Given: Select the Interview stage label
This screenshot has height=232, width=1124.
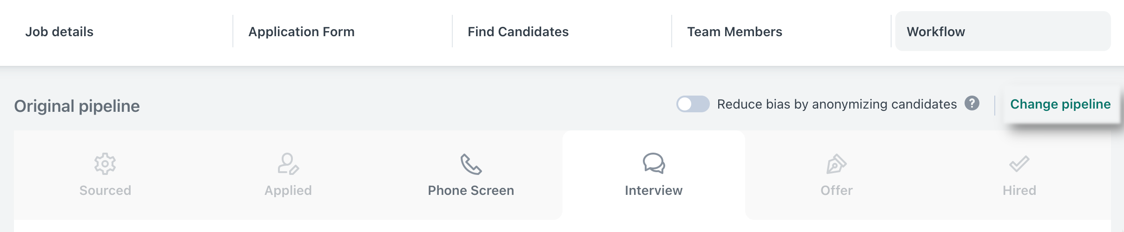Looking at the screenshot, I should (654, 190).
